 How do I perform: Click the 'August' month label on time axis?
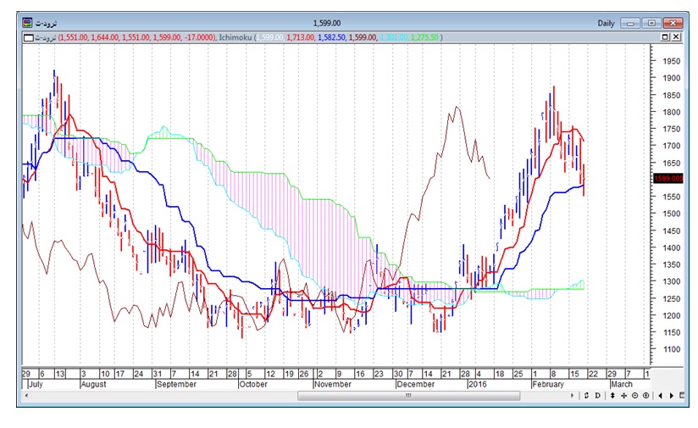point(93,385)
